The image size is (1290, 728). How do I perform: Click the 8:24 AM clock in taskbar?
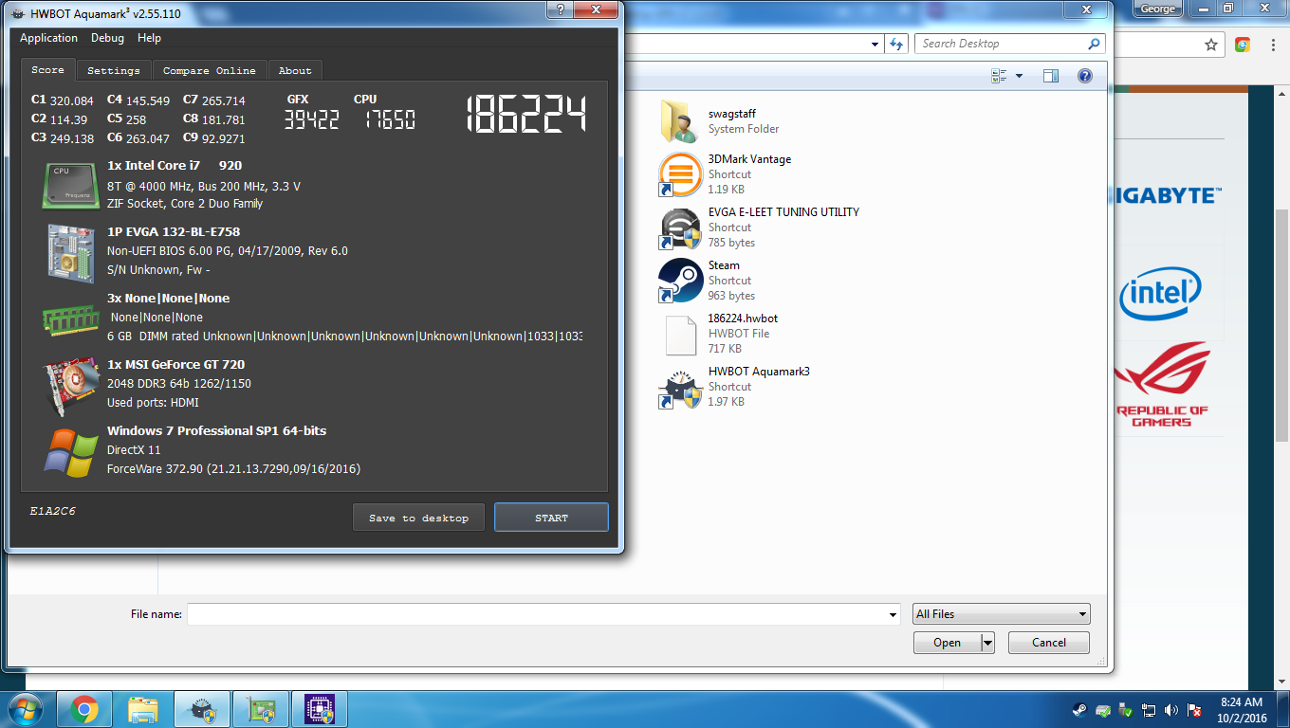[x=1241, y=702]
